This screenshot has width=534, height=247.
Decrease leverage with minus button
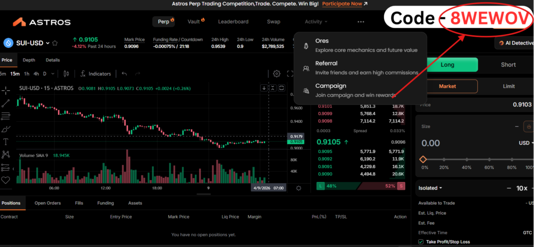coord(509,188)
